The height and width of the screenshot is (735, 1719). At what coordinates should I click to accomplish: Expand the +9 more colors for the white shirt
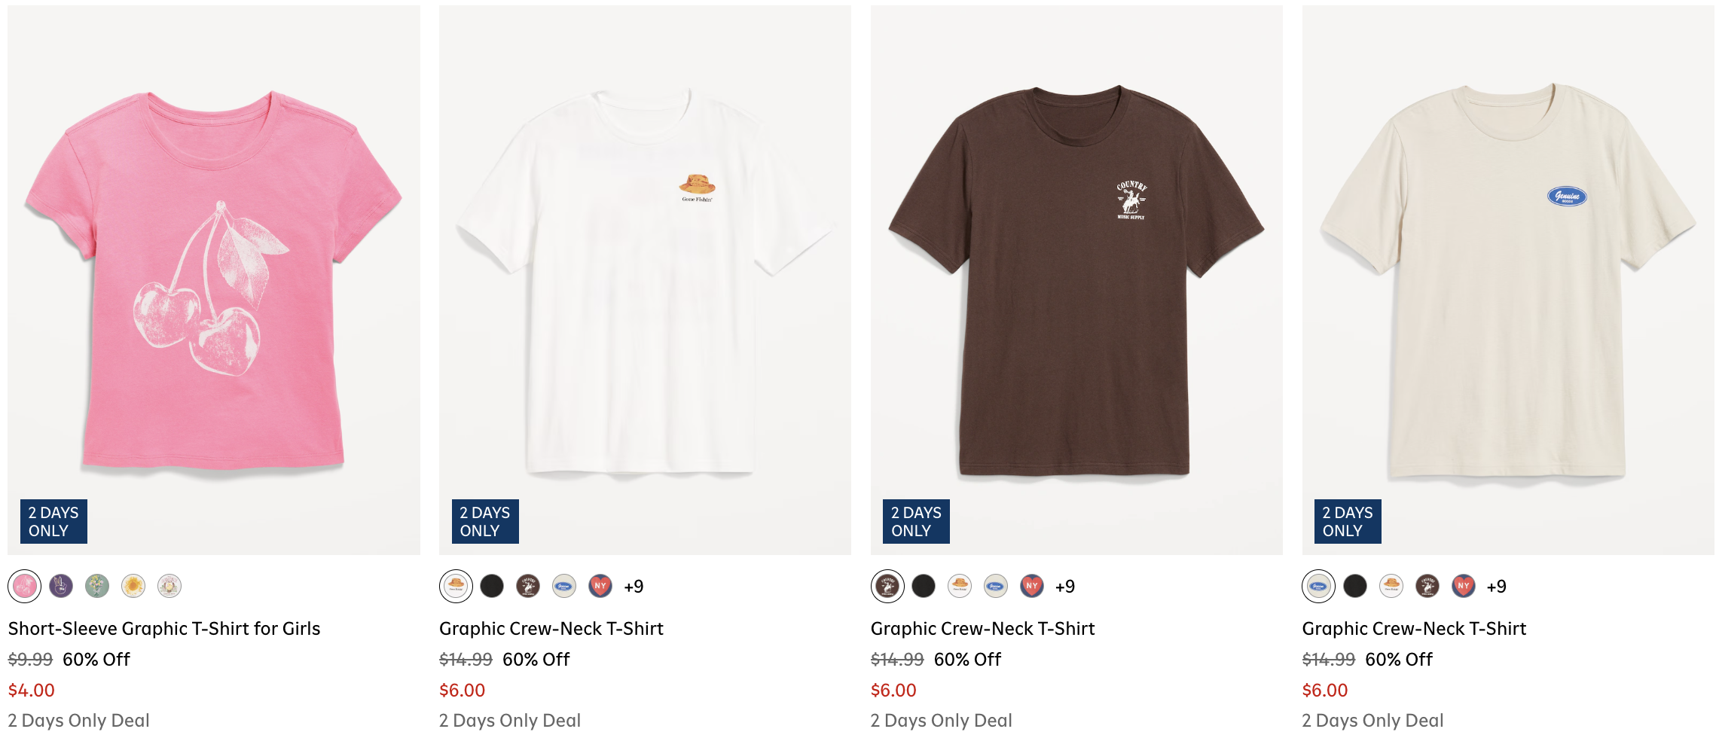[x=634, y=587]
